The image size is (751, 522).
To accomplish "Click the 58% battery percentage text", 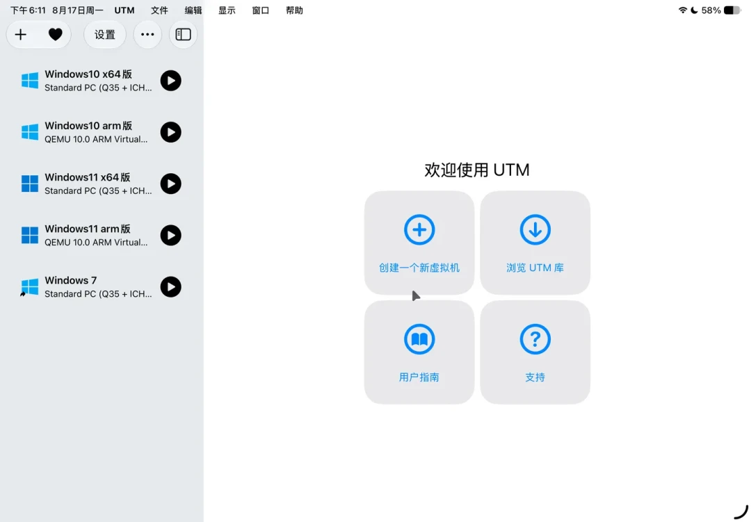I will (711, 10).
